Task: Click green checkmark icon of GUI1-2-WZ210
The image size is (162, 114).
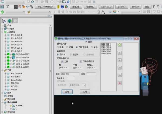Action: 8,64
